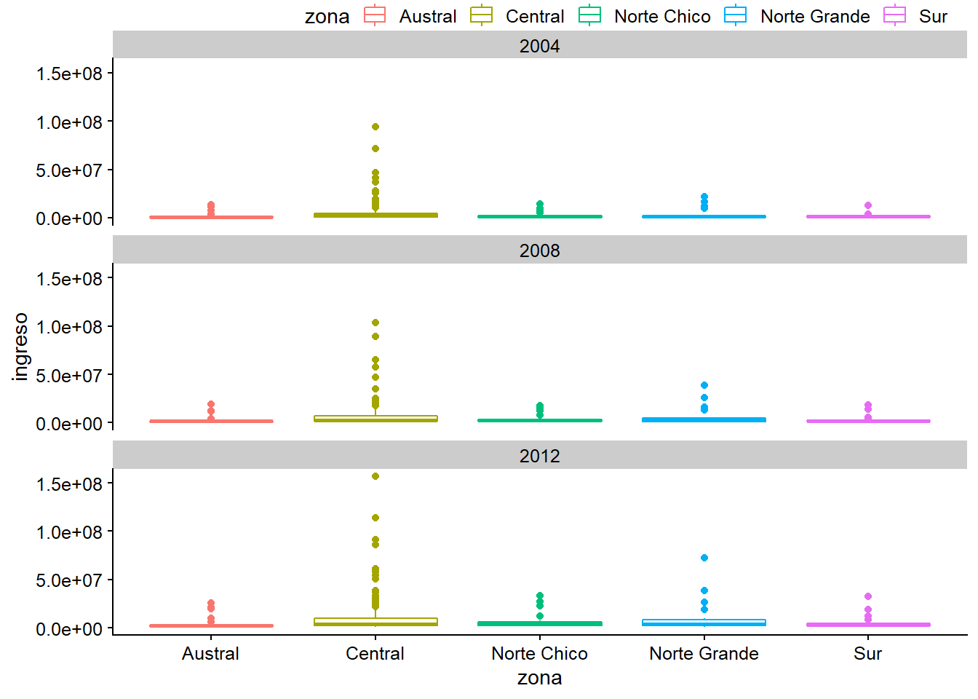Select the Central x-axis tick label
The width and height of the screenshot is (978, 699).
pyautogui.click(x=375, y=653)
